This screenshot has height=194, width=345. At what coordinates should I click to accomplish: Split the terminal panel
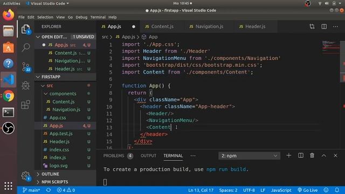tap(301, 156)
